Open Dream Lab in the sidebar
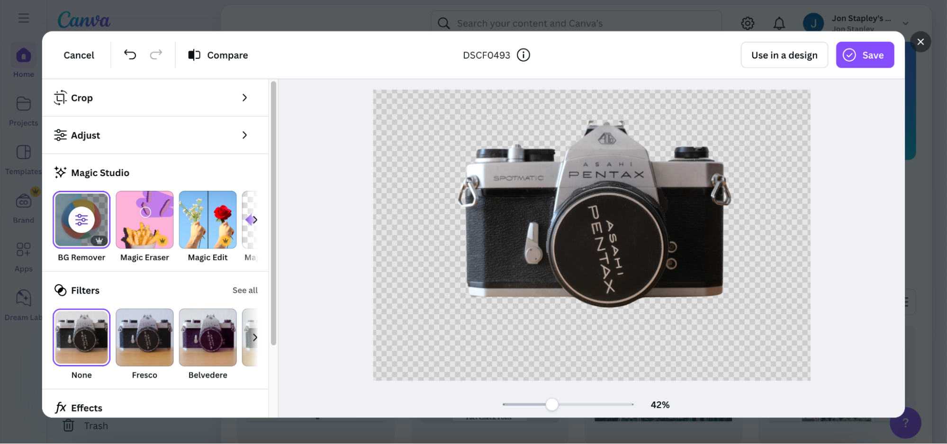 click(24, 305)
